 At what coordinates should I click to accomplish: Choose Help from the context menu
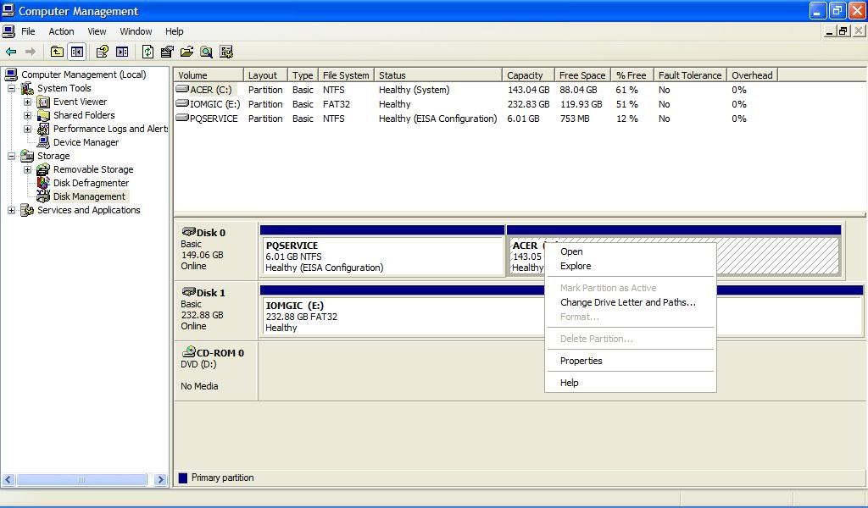coord(631,383)
